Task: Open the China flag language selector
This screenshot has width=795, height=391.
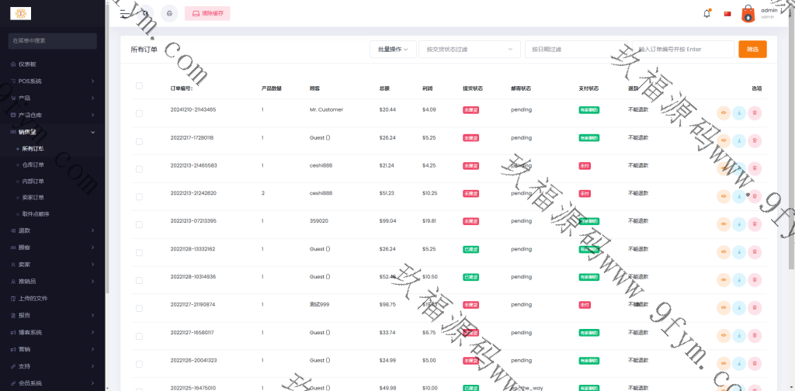Action: coord(727,13)
